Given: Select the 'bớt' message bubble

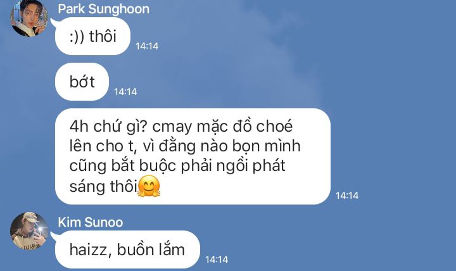Looking at the screenshot, I should [x=82, y=82].
